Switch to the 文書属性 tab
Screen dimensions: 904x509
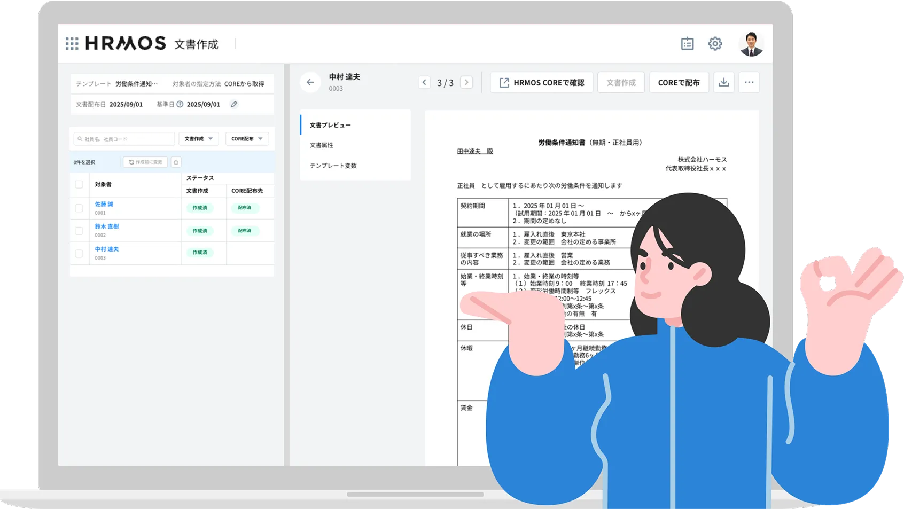point(321,145)
